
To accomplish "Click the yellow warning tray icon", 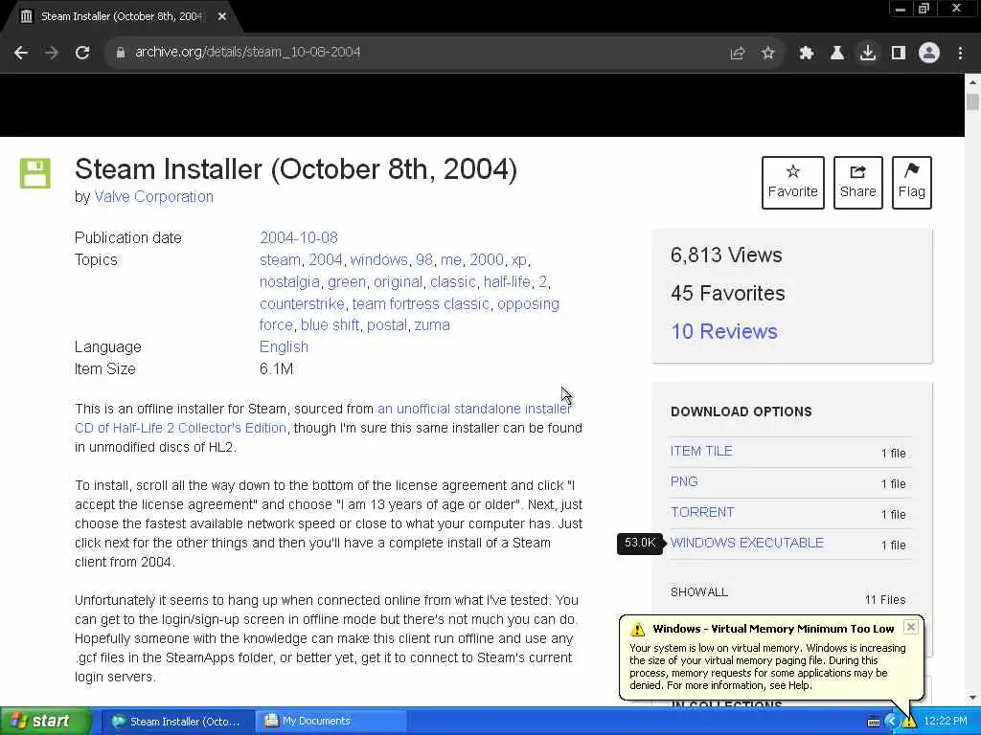I will click(910, 723).
